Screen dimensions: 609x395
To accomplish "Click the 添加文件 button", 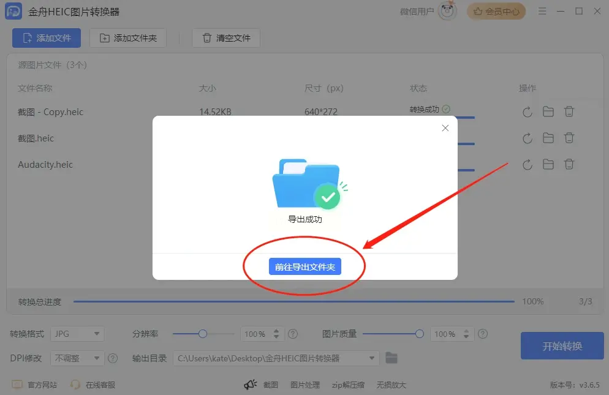I will pyautogui.click(x=47, y=38).
